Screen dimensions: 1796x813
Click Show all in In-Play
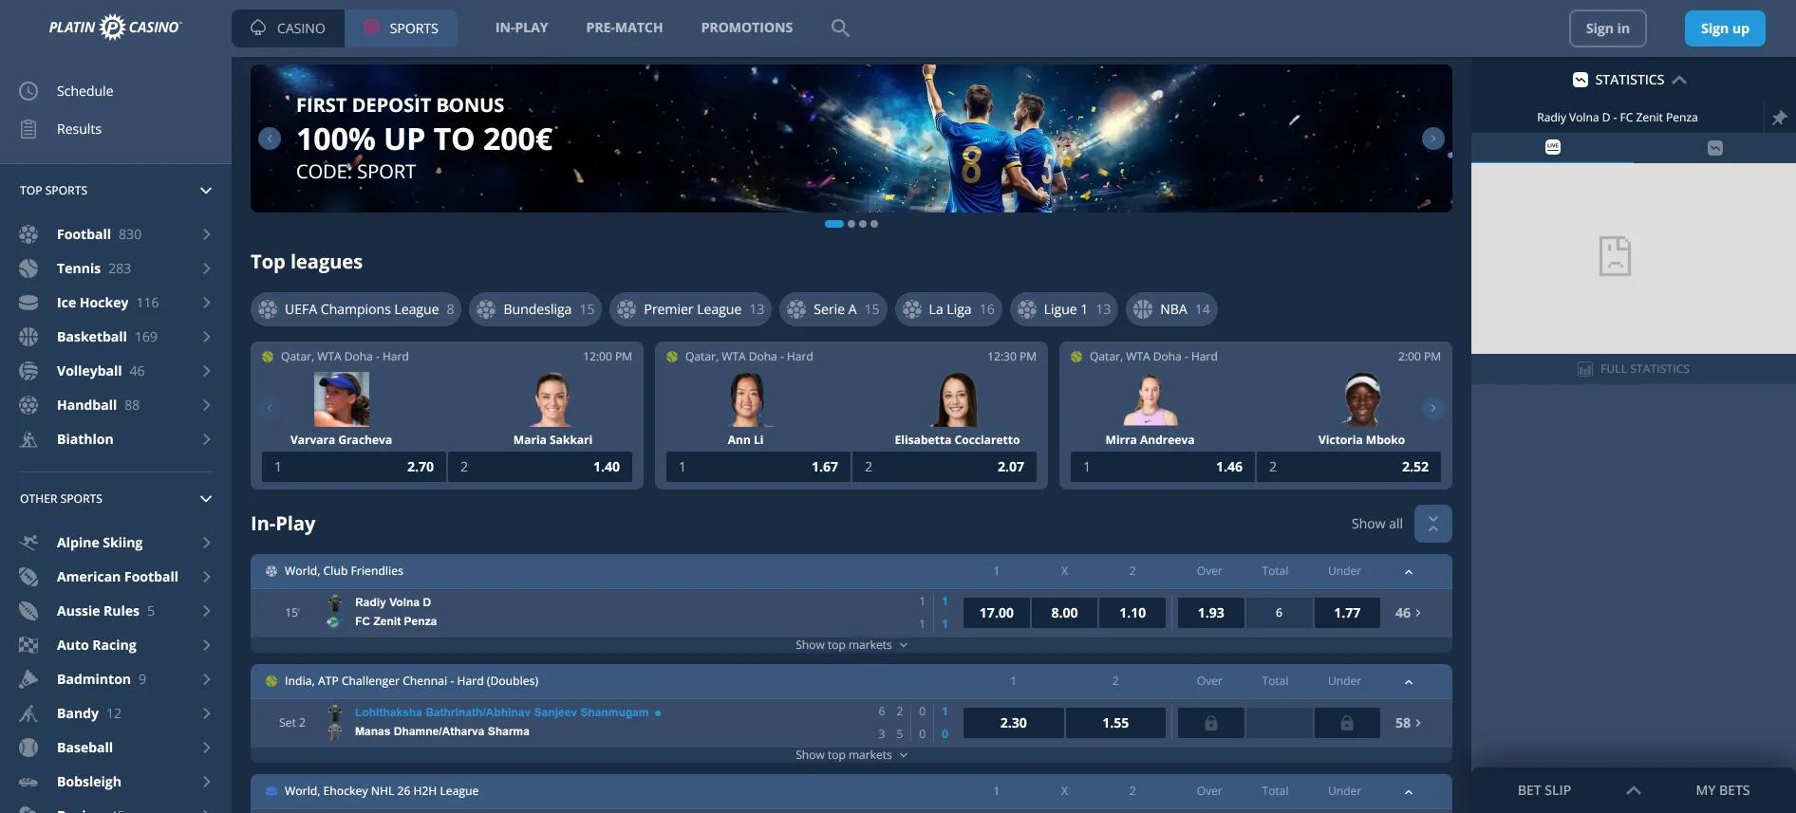[x=1376, y=524]
